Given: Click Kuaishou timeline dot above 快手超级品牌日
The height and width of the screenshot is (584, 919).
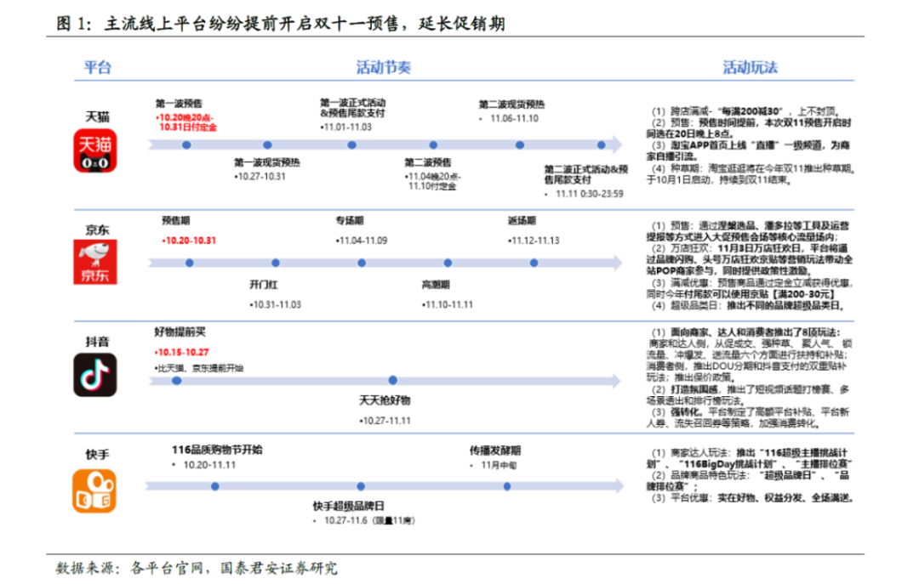Looking at the screenshot, I should 361,486.
